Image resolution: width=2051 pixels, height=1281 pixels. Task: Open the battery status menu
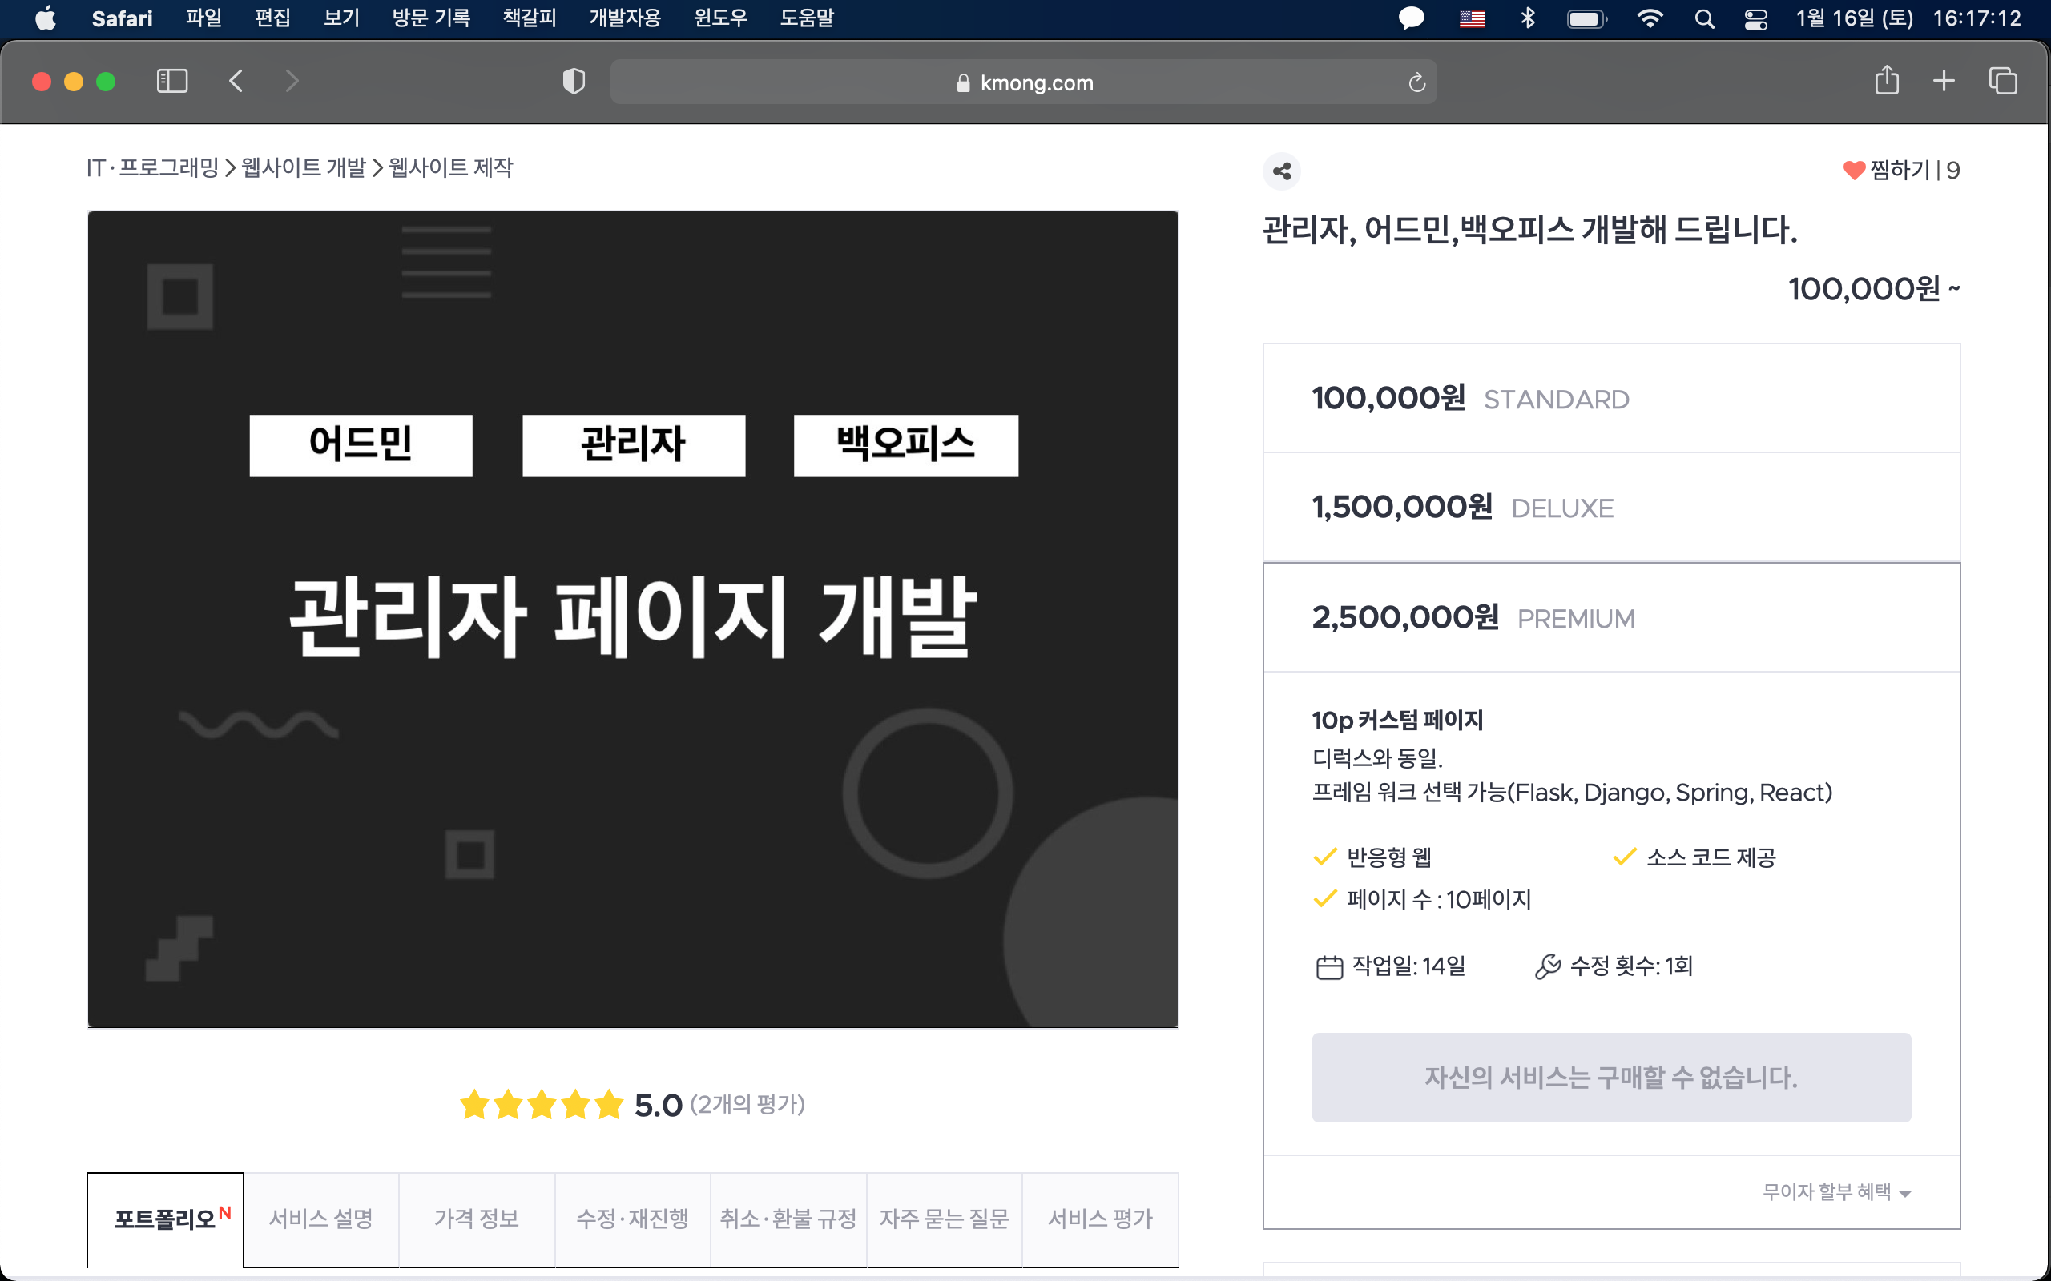[1586, 18]
